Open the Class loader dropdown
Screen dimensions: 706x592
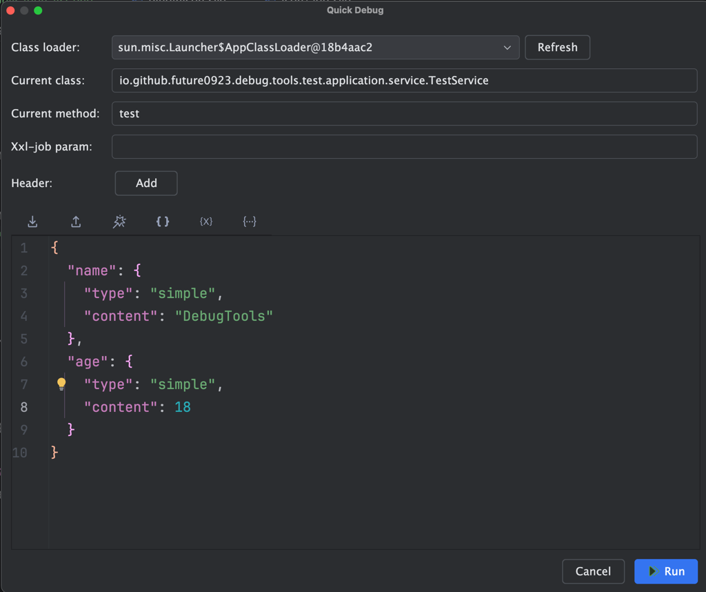[315, 48]
